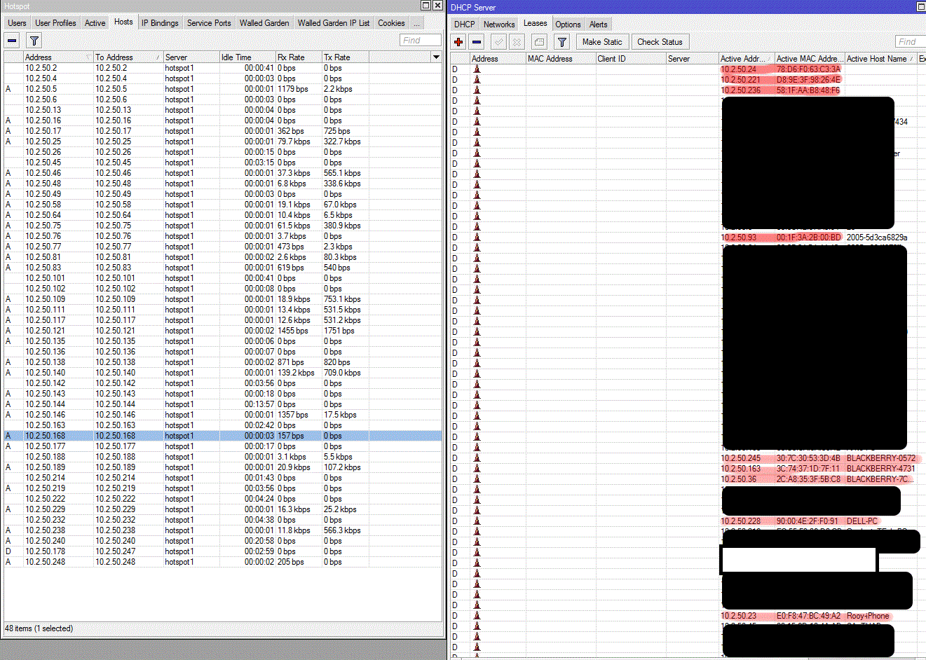Screen dimensions: 926x660
Task: Sort leases by MAC Address column header
Action: [x=560, y=59]
